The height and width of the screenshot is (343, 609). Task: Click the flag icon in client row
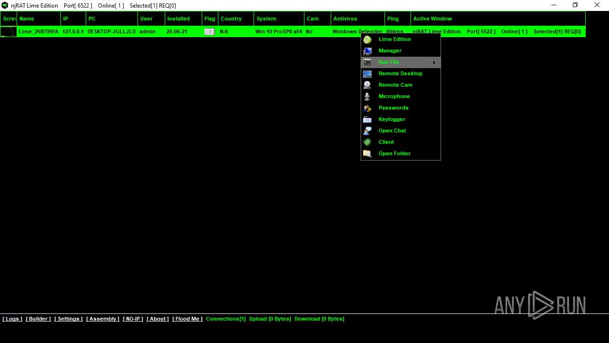pyautogui.click(x=209, y=31)
